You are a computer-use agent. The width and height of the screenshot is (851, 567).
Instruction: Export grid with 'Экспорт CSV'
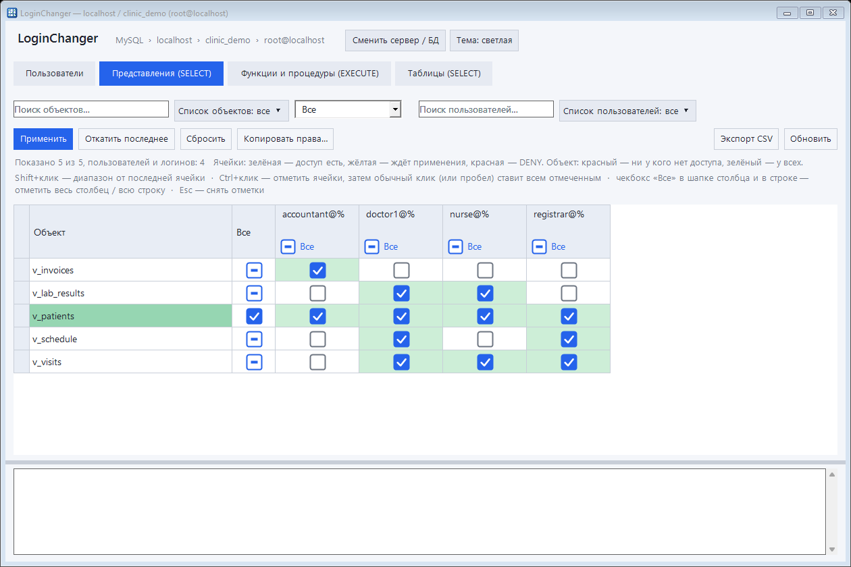pyautogui.click(x=746, y=139)
